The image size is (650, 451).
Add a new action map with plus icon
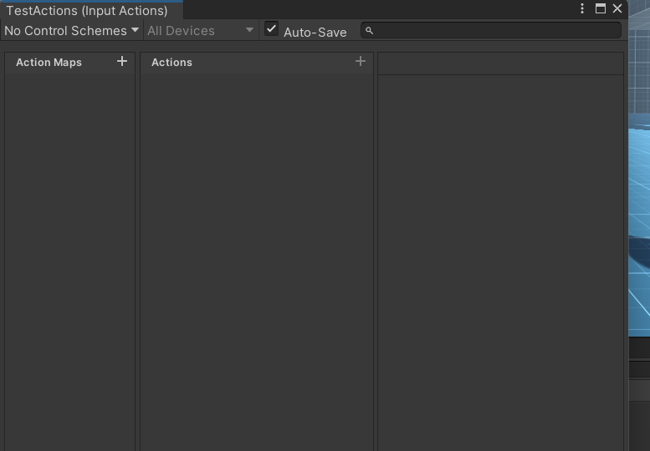(122, 62)
